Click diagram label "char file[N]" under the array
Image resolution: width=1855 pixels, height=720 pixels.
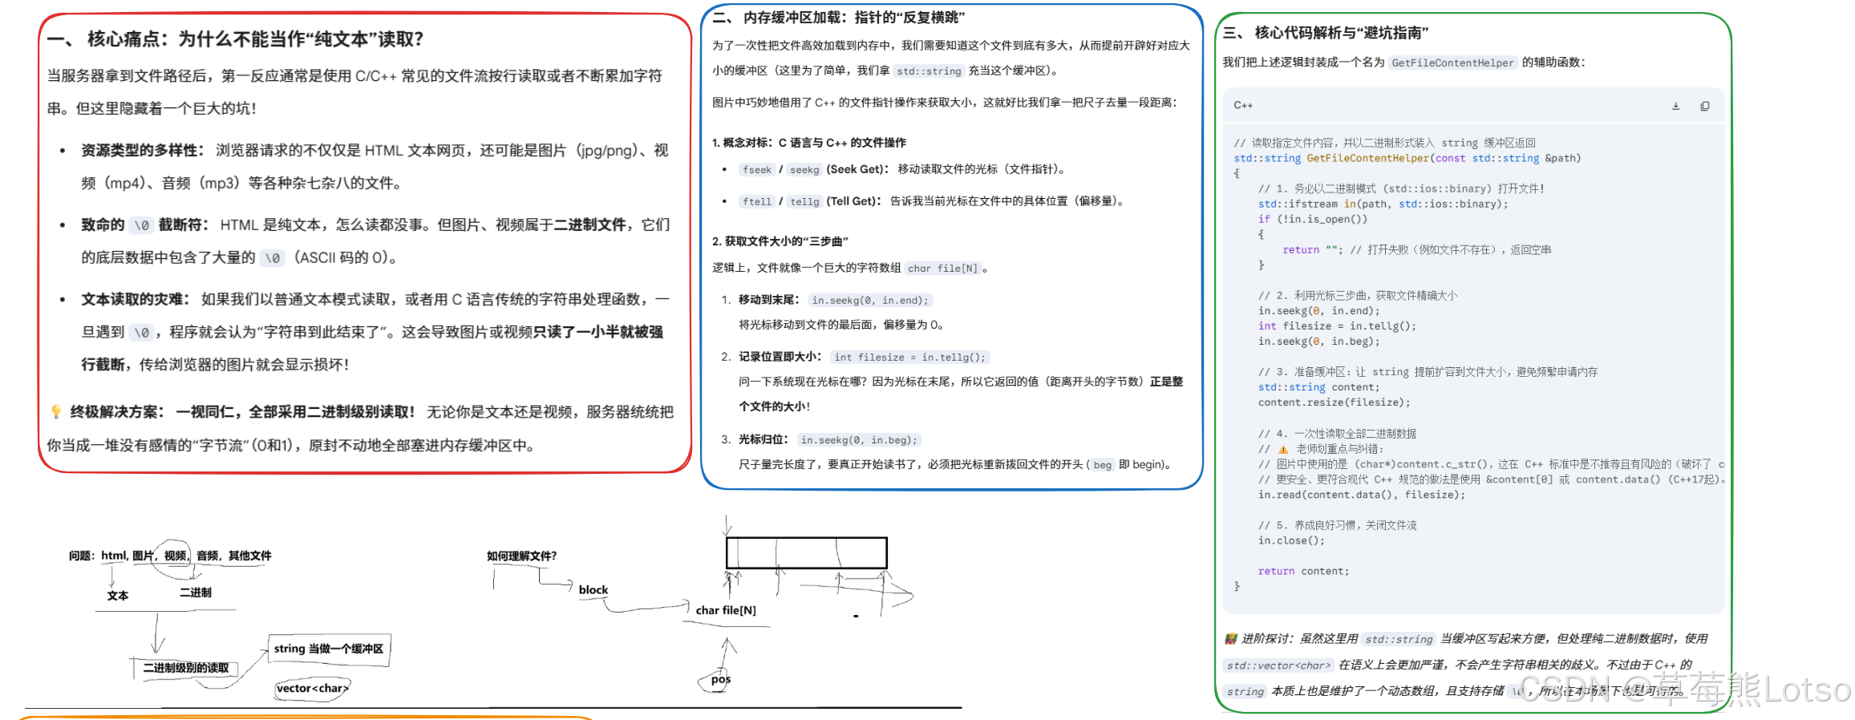tap(726, 610)
